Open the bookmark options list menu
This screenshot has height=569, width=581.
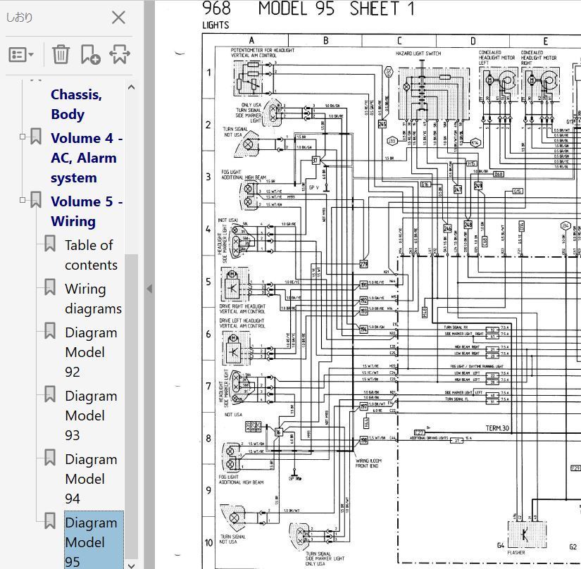tap(20, 55)
